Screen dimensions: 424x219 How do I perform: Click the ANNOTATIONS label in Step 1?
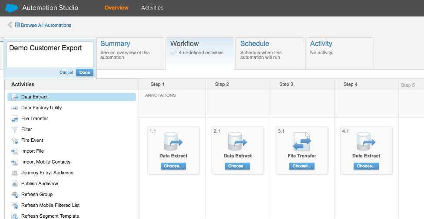click(x=160, y=95)
